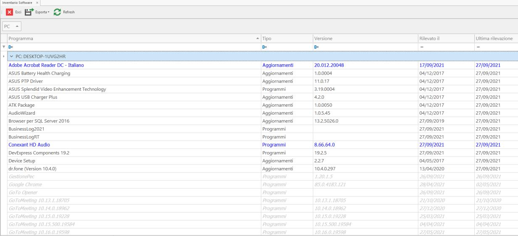
Task: Open Programma filter condition icon
Action: [11, 47]
